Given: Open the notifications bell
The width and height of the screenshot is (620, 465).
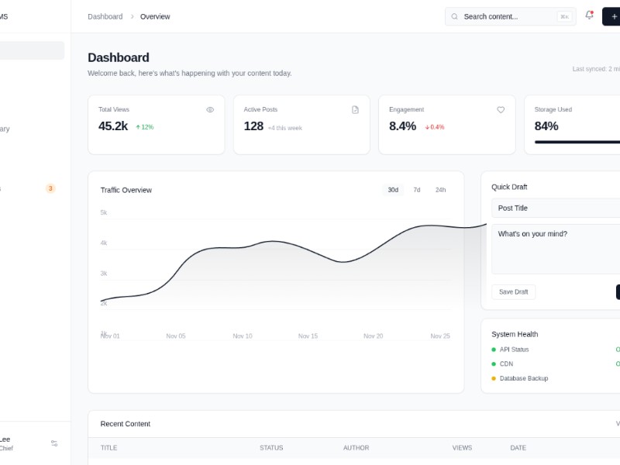Looking at the screenshot, I should (589, 15).
